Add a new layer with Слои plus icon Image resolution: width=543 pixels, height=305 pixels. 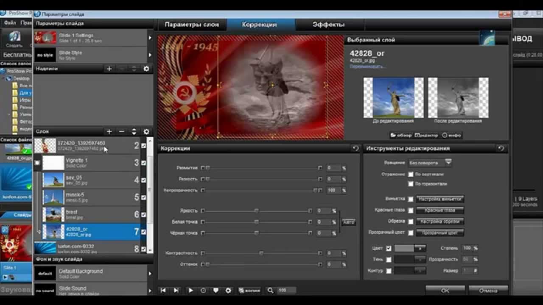109,132
